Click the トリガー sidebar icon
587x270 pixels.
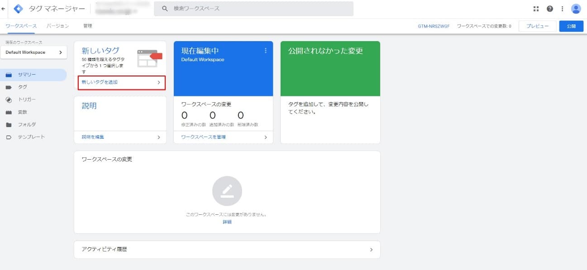click(9, 99)
